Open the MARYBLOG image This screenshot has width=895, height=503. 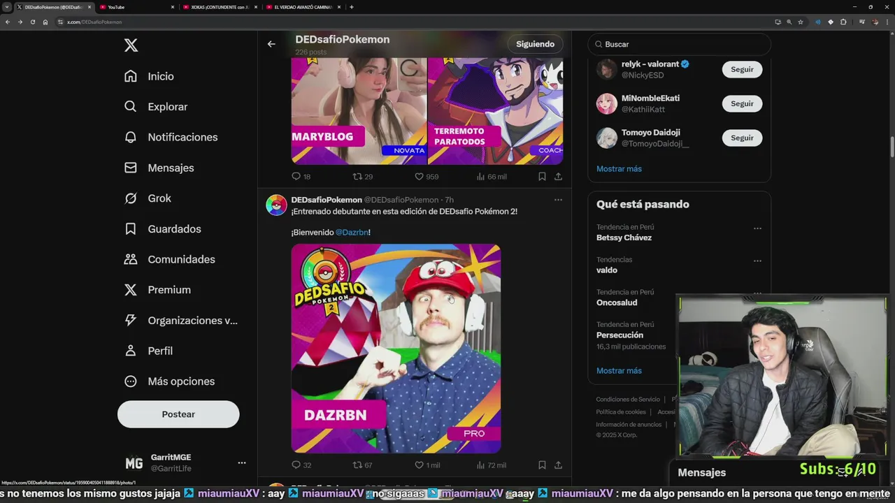point(359,112)
